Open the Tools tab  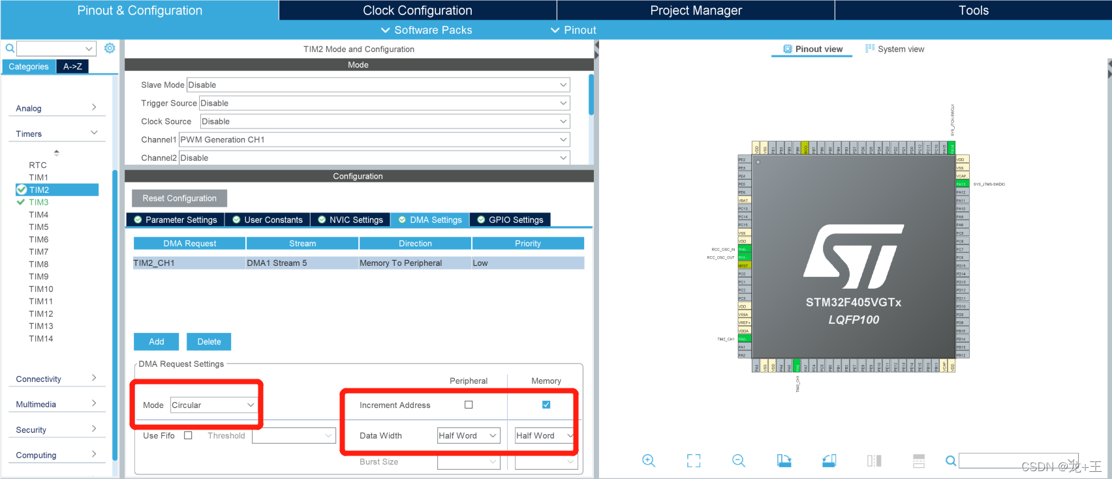tap(973, 10)
